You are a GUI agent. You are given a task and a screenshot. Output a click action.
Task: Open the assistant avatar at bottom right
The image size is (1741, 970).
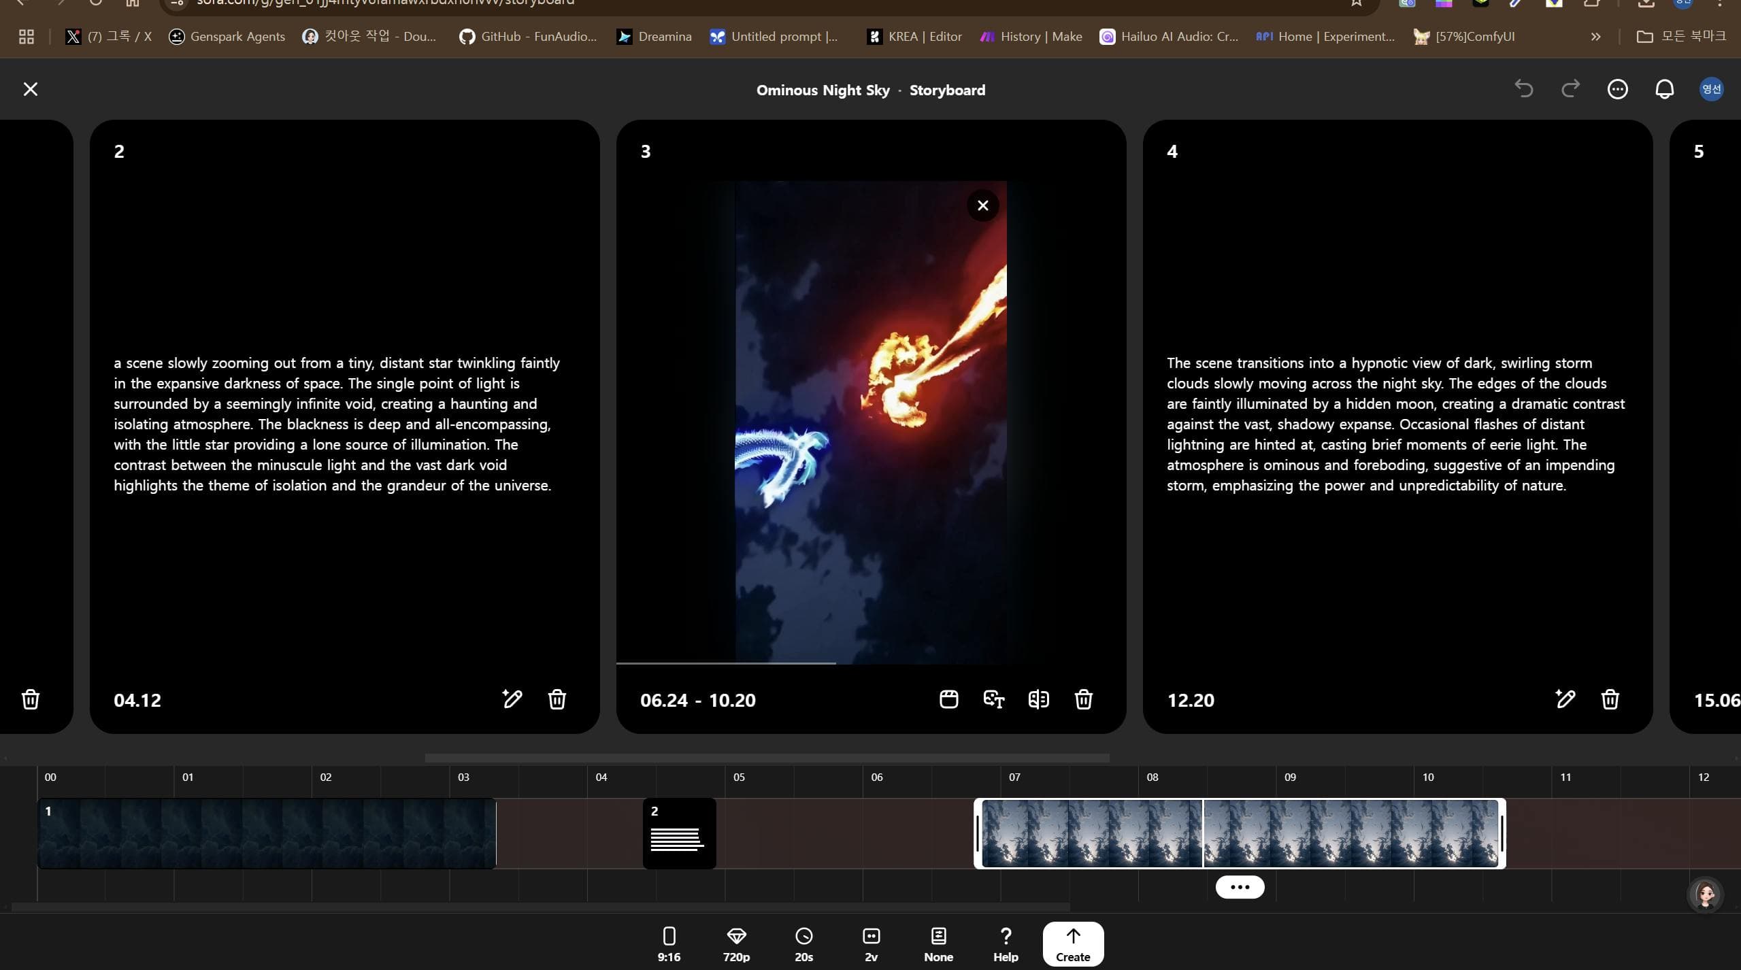click(x=1705, y=894)
